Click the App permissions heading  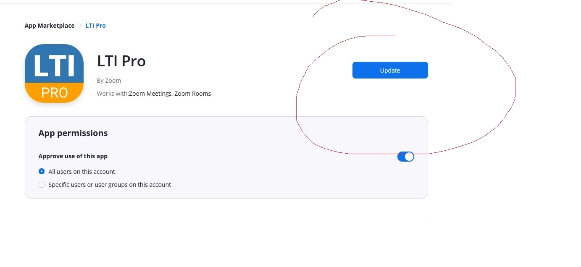click(x=73, y=133)
